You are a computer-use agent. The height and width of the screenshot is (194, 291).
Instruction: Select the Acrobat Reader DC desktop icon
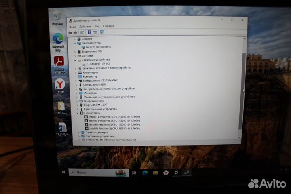tap(59, 65)
